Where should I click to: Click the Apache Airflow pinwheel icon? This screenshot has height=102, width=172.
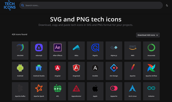point(151,68)
